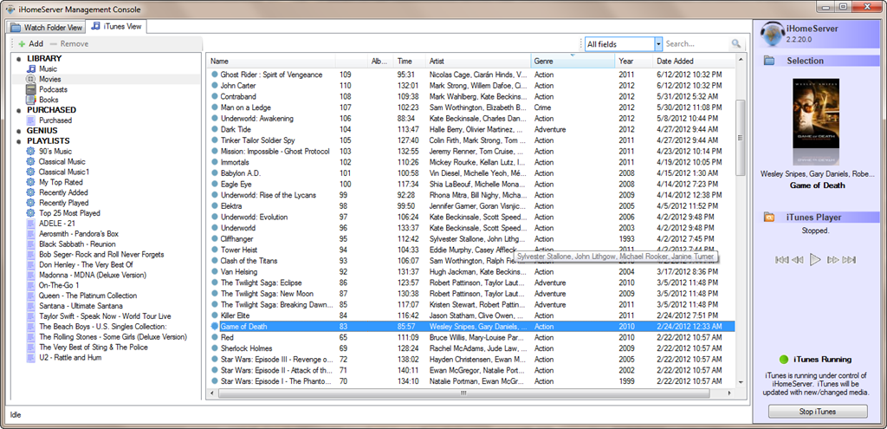Viewport: 887px width, 429px height.
Task: Click the Add toolbar button label
Action: coord(36,43)
